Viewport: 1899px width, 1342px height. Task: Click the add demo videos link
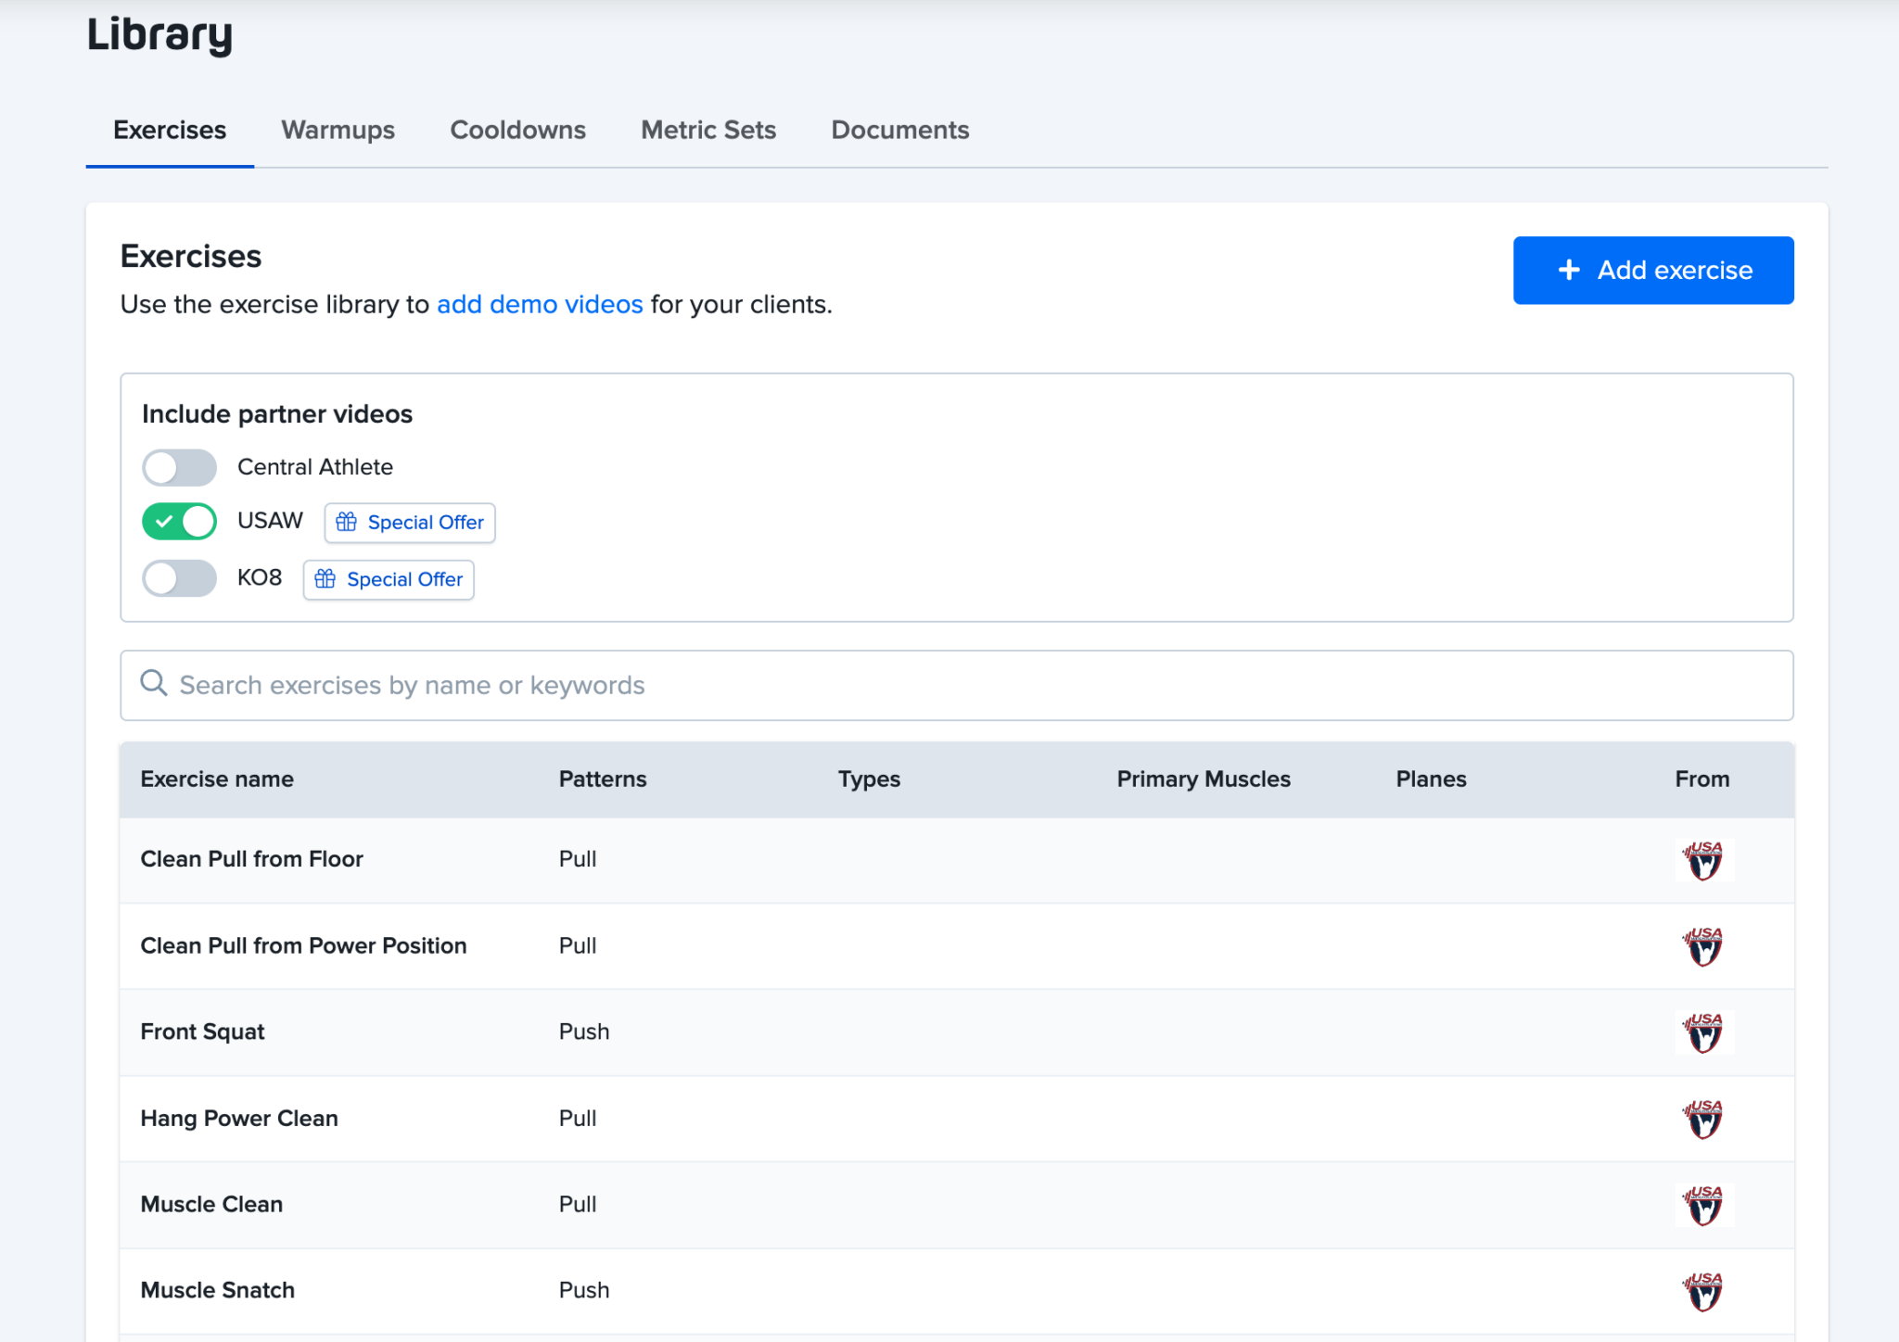coord(540,304)
